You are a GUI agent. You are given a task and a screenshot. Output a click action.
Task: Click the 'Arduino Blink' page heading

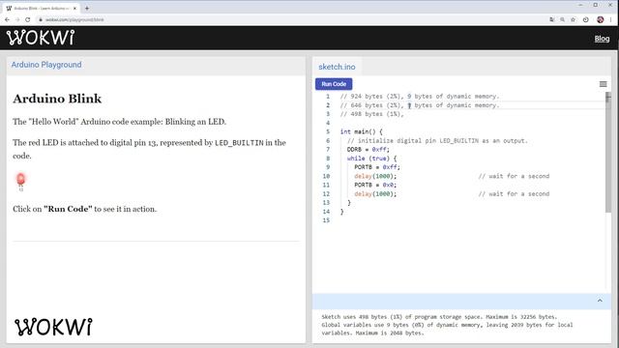pos(57,99)
